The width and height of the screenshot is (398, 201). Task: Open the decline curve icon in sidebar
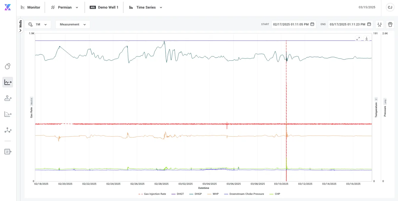(8, 114)
